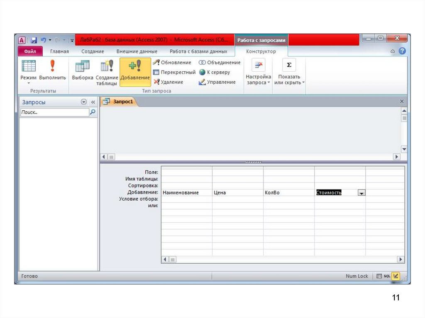The height and width of the screenshot is (318, 425).
Task: Open the Стоимость field dropdown arrow
Action: pos(361,193)
